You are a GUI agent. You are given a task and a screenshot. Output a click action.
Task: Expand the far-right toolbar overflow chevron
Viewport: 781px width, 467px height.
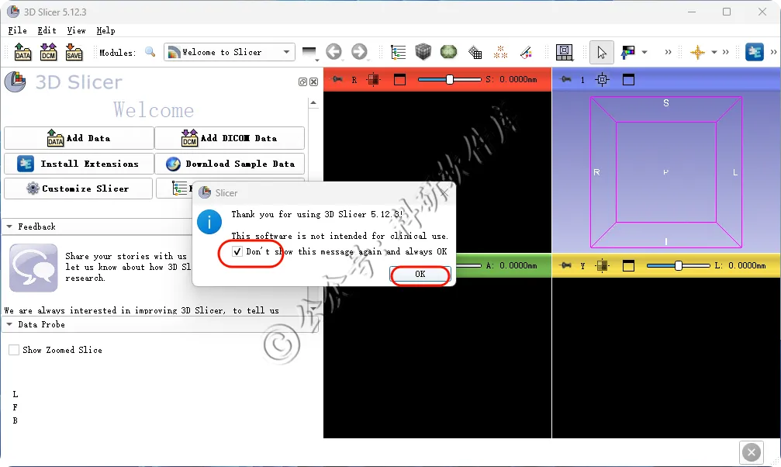[773, 52]
